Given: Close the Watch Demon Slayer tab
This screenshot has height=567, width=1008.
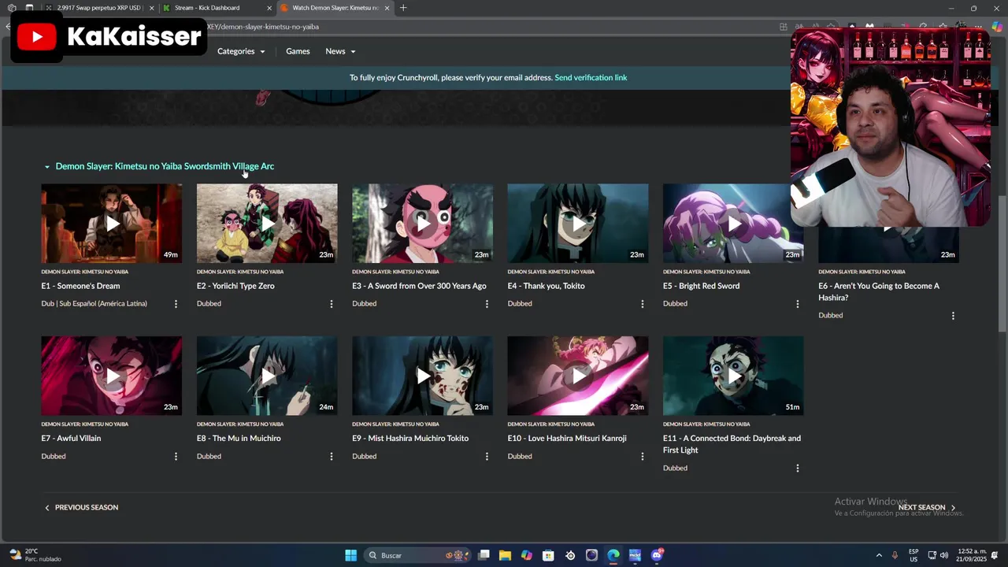Looking at the screenshot, I should point(387,8).
